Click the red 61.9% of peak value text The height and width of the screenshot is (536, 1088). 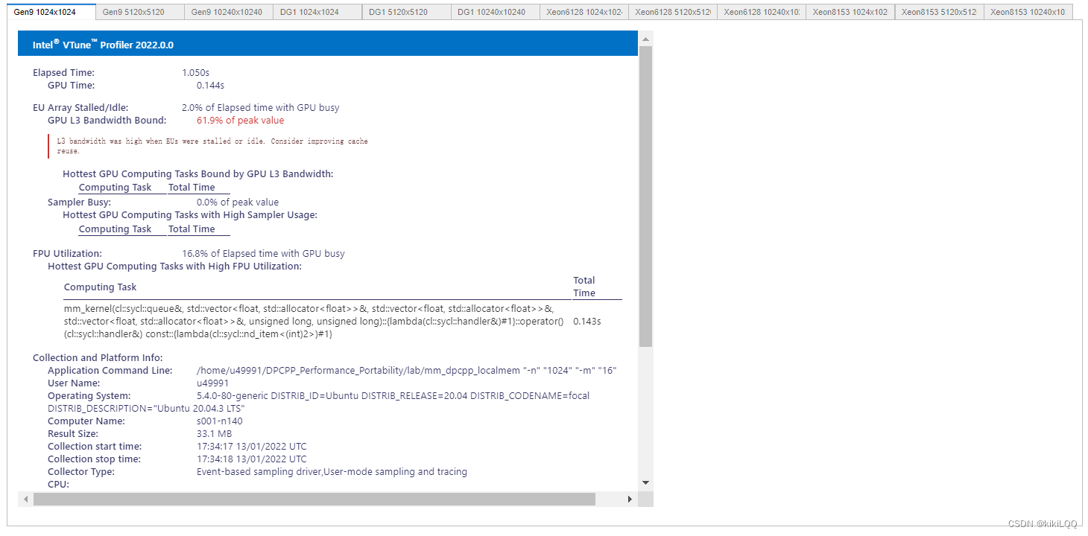[240, 121]
